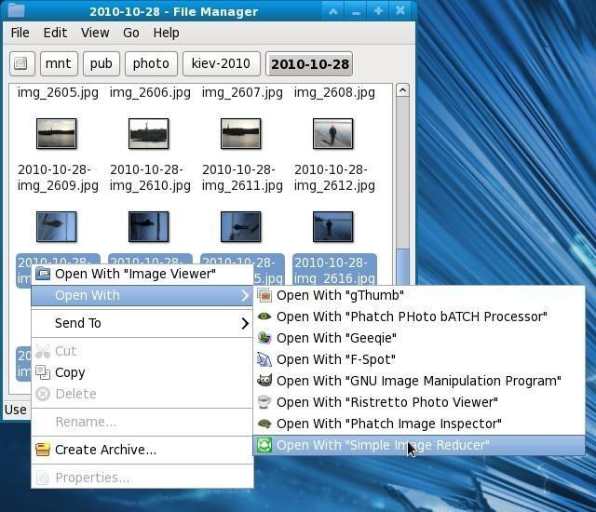Open the window menu in the title bar

(16, 11)
